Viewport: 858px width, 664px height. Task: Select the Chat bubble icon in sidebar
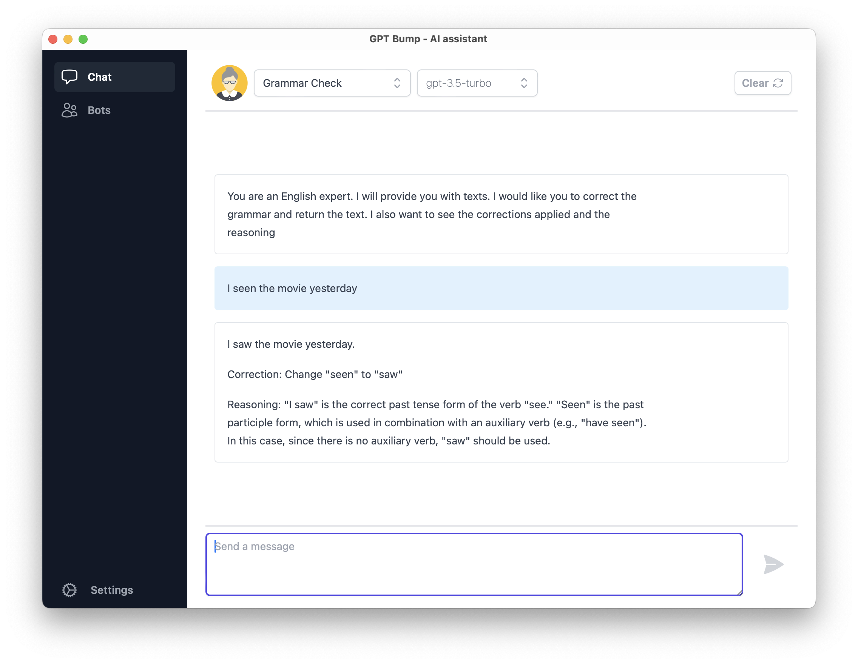pos(69,77)
